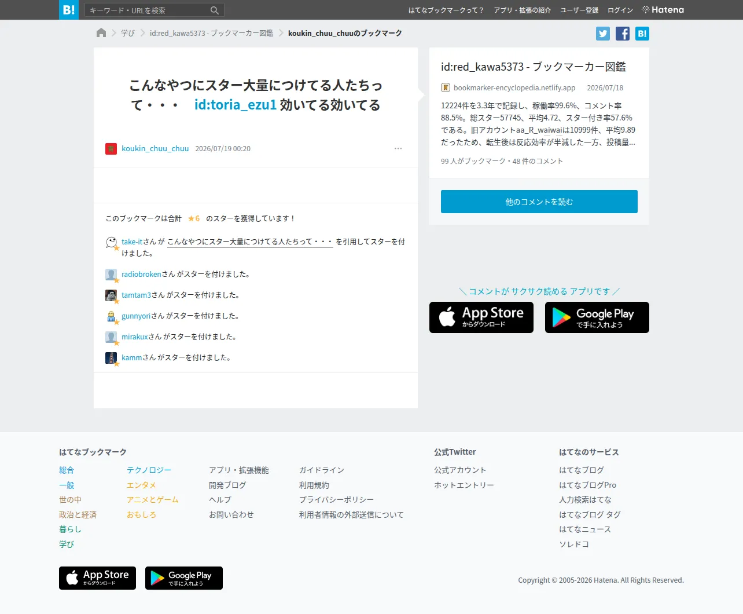Screen dimensions: 743x614
Task: Open the Hatena logo link in header
Action: (x=663, y=10)
